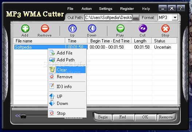
Task: Open the Action menu
Action: [87, 9]
